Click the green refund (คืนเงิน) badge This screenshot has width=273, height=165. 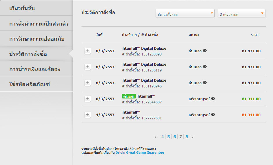[129, 96]
